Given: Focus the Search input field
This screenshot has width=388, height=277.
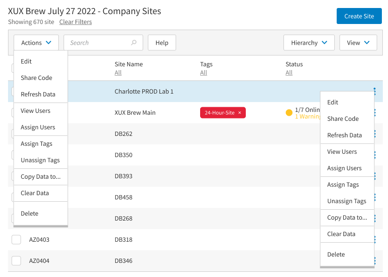Looking at the screenshot, I should (103, 43).
